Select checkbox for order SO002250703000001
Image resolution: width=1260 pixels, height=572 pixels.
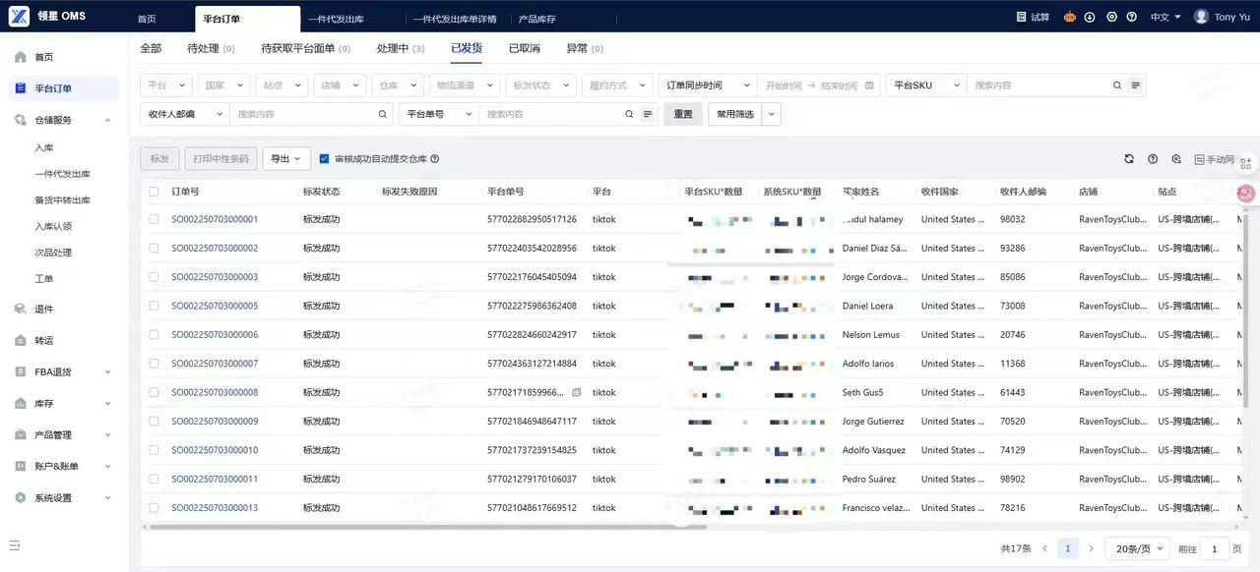tap(154, 219)
